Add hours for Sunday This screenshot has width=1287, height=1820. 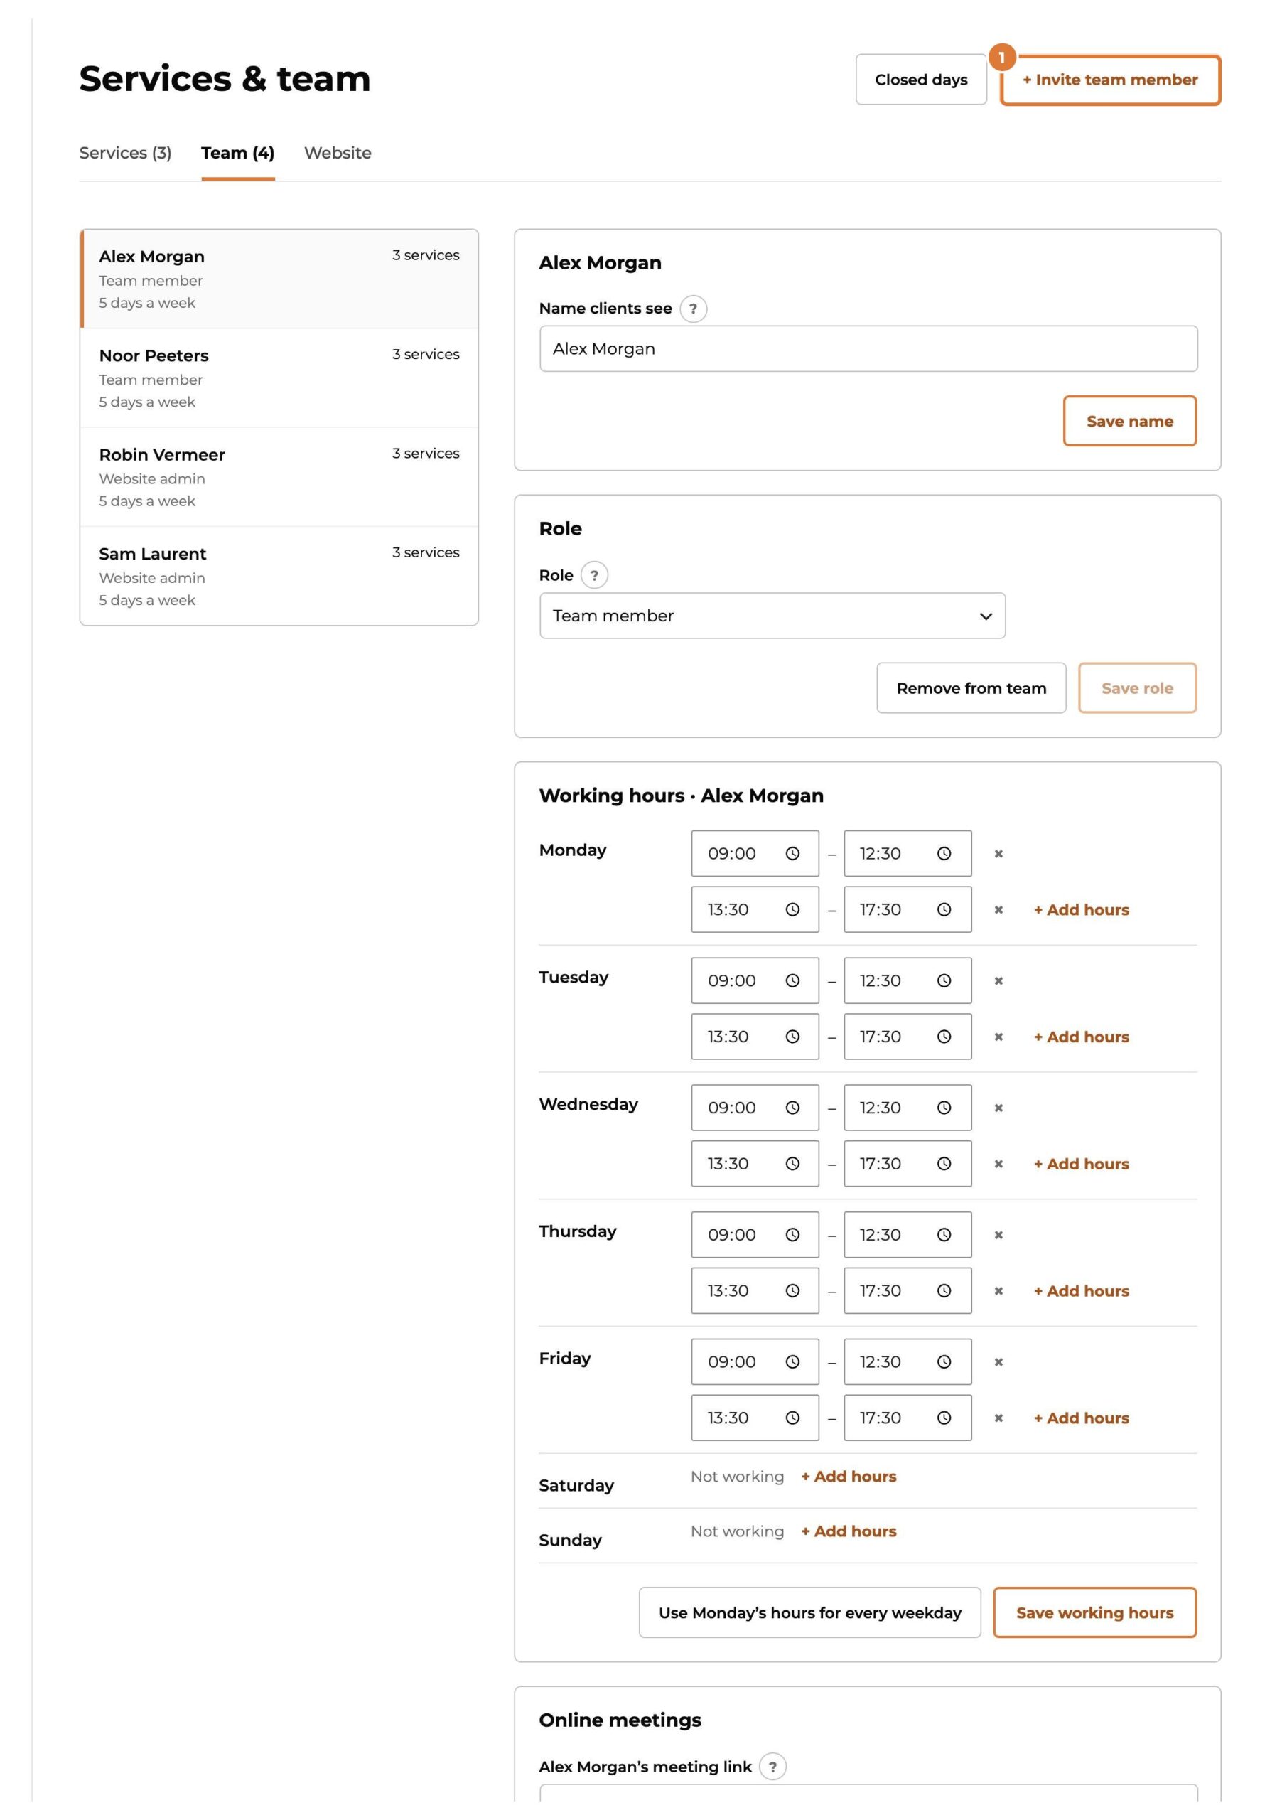click(849, 1531)
